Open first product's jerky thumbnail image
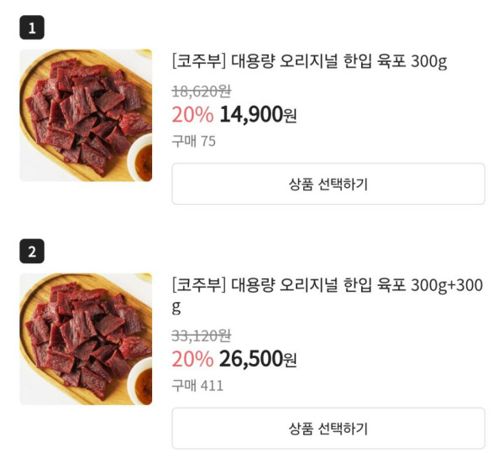 point(86,115)
